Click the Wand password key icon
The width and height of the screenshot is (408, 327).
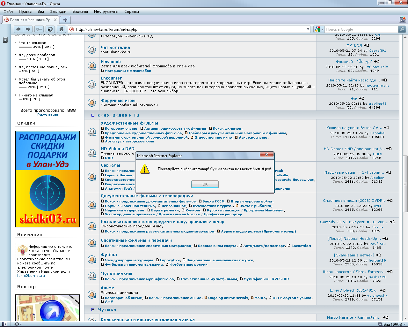39,29
